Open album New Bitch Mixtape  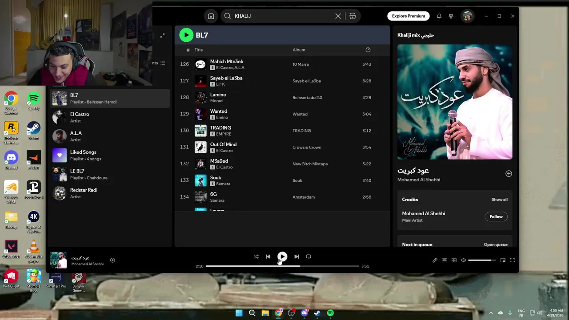310,164
